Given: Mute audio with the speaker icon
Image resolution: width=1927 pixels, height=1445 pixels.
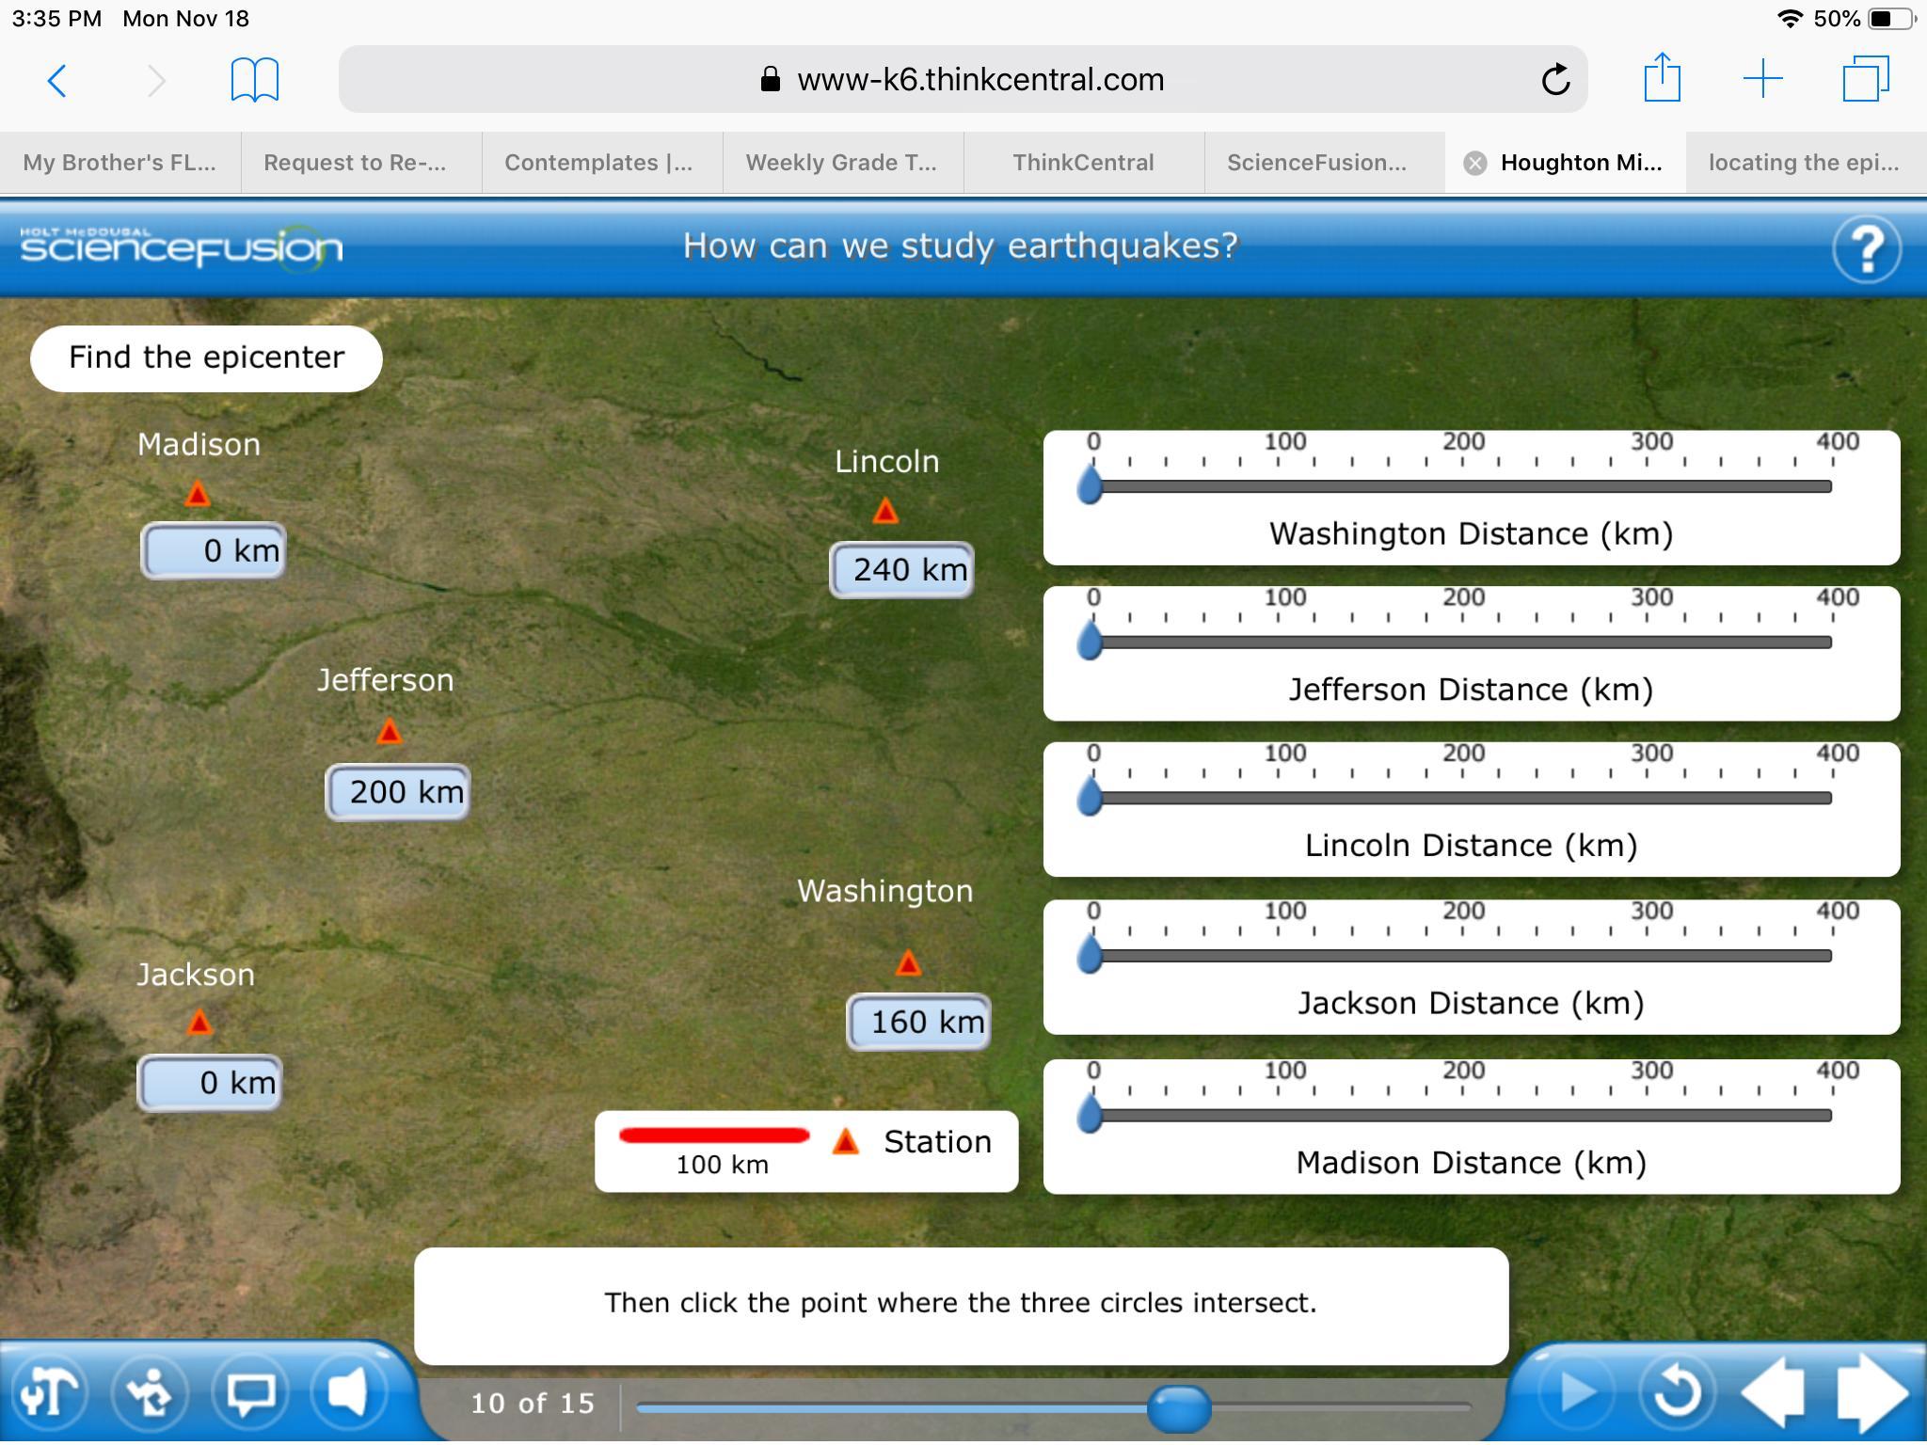Looking at the screenshot, I should (x=349, y=1392).
